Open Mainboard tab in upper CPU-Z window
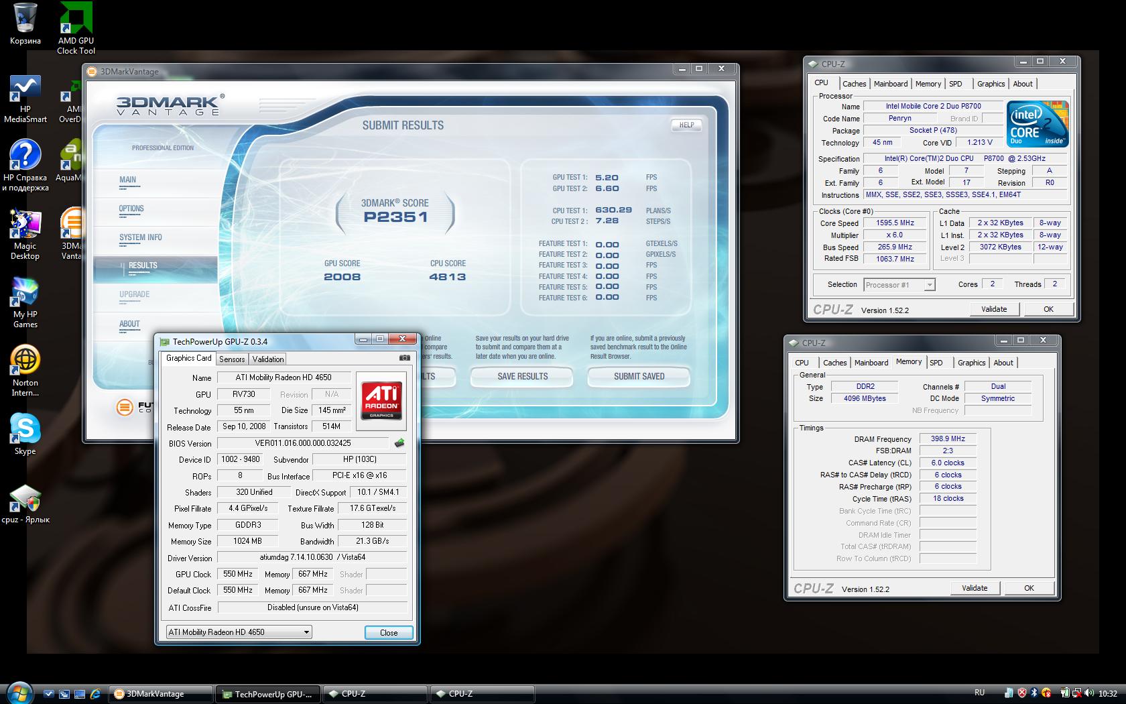1126x704 pixels. [x=891, y=84]
